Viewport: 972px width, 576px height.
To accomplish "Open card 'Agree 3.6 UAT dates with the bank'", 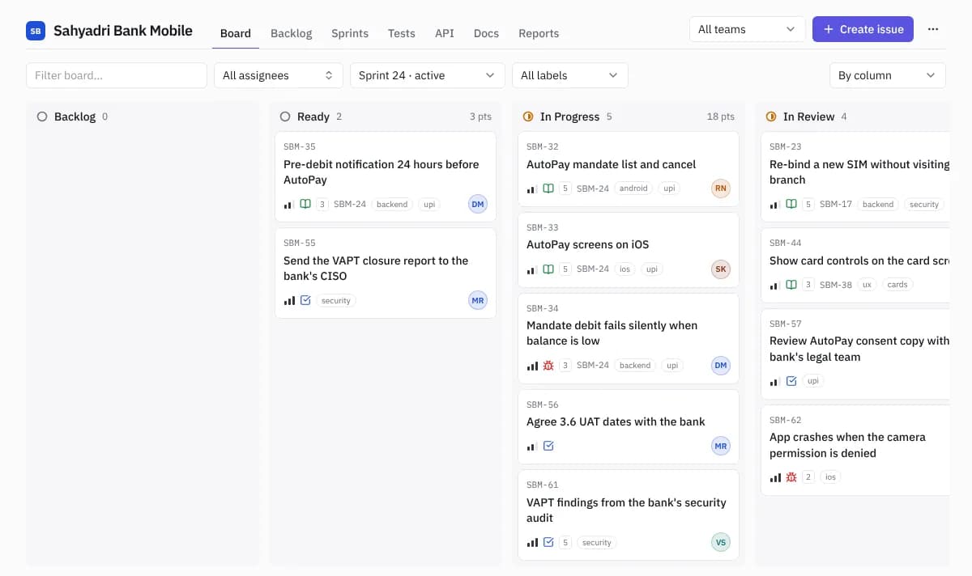I will [629, 426].
